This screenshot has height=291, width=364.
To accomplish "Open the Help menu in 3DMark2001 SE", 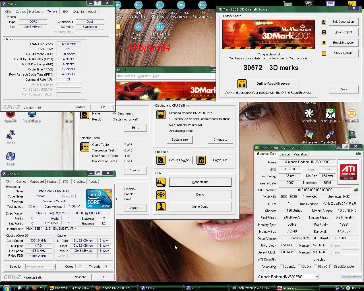I will (156, 76).
